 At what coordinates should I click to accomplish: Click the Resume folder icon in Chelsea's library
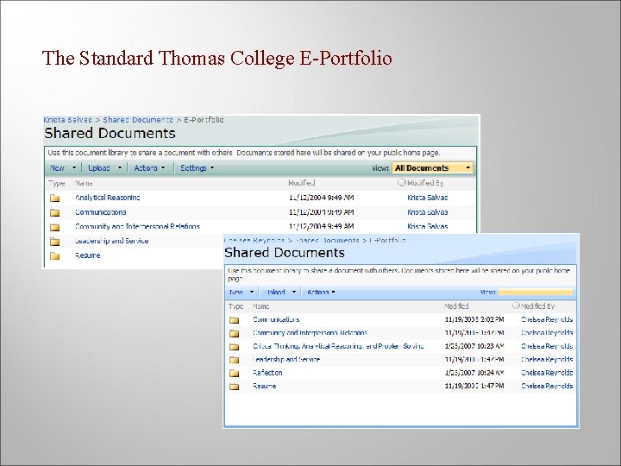pos(234,387)
